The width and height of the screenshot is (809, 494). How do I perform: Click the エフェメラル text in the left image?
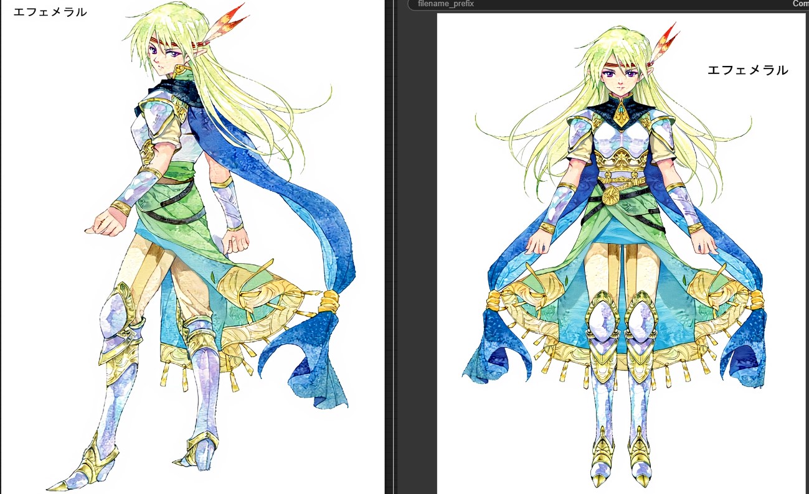[x=50, y=12]
